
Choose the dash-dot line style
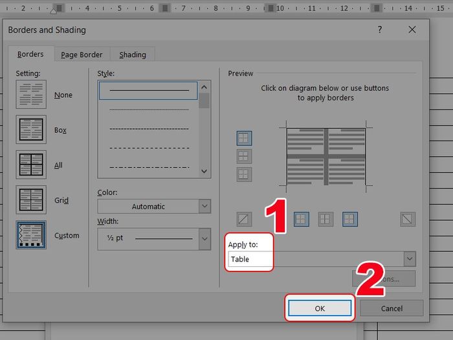pyautogui.click(x=148, y=167)
